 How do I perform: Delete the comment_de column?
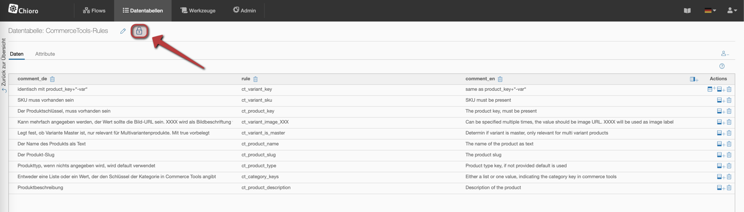(52, 79)
